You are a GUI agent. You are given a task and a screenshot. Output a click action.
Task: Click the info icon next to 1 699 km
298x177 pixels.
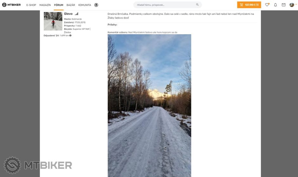70,35
